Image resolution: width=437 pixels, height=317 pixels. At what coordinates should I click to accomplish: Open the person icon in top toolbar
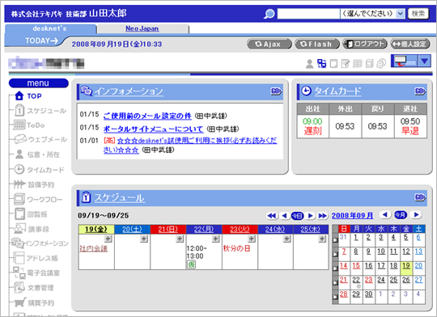point(309,64)
